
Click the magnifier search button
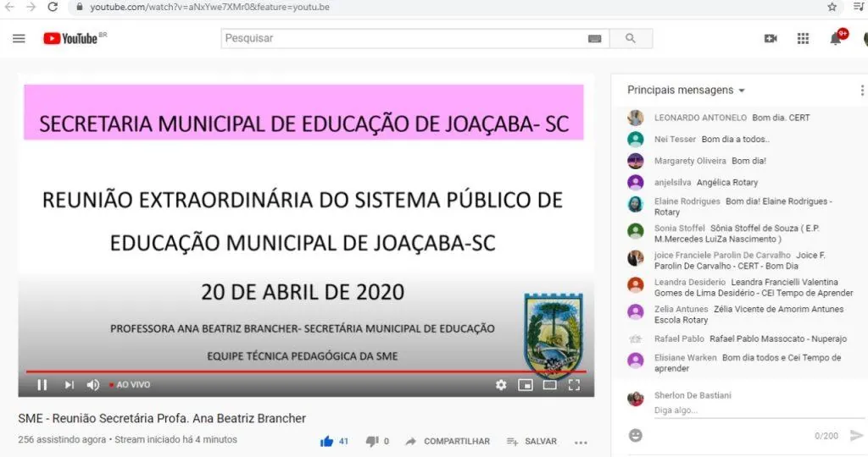click(x=631, y=38)
